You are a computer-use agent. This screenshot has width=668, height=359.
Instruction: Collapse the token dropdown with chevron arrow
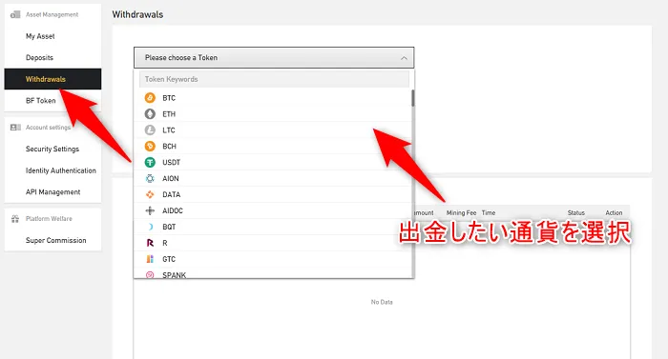click(x=404, y=58)
